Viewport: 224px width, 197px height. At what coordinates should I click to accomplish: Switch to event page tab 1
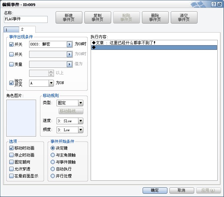pos(11,30)
